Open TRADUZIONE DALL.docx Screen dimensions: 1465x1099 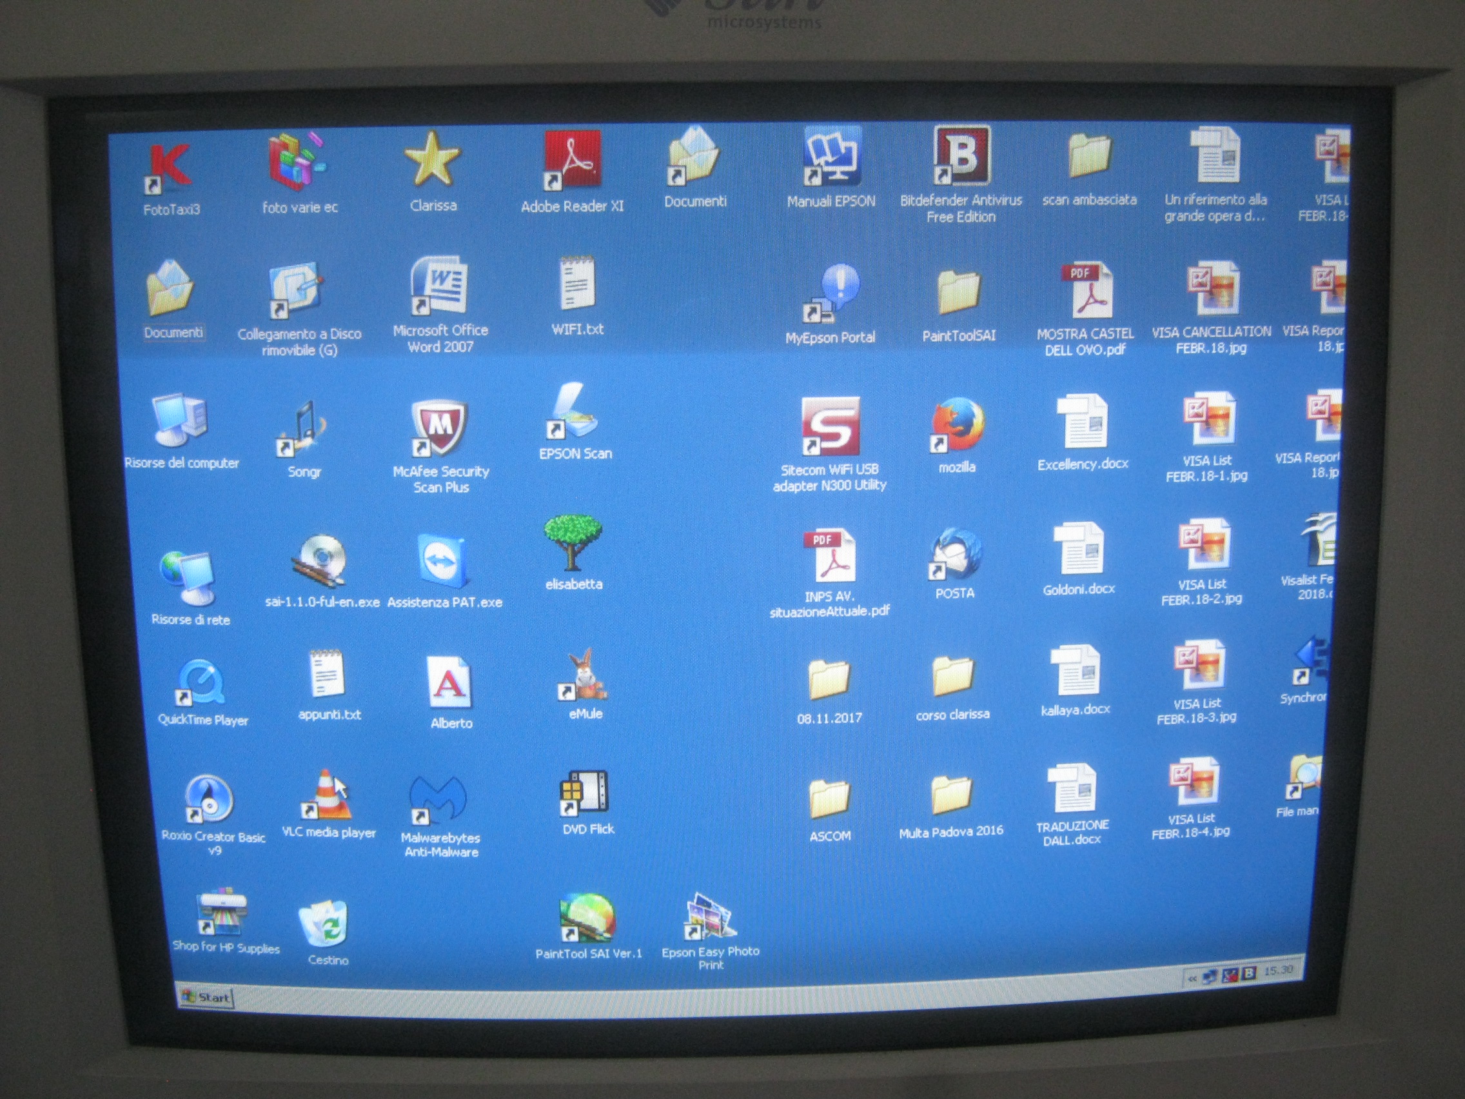(1071, 789)
